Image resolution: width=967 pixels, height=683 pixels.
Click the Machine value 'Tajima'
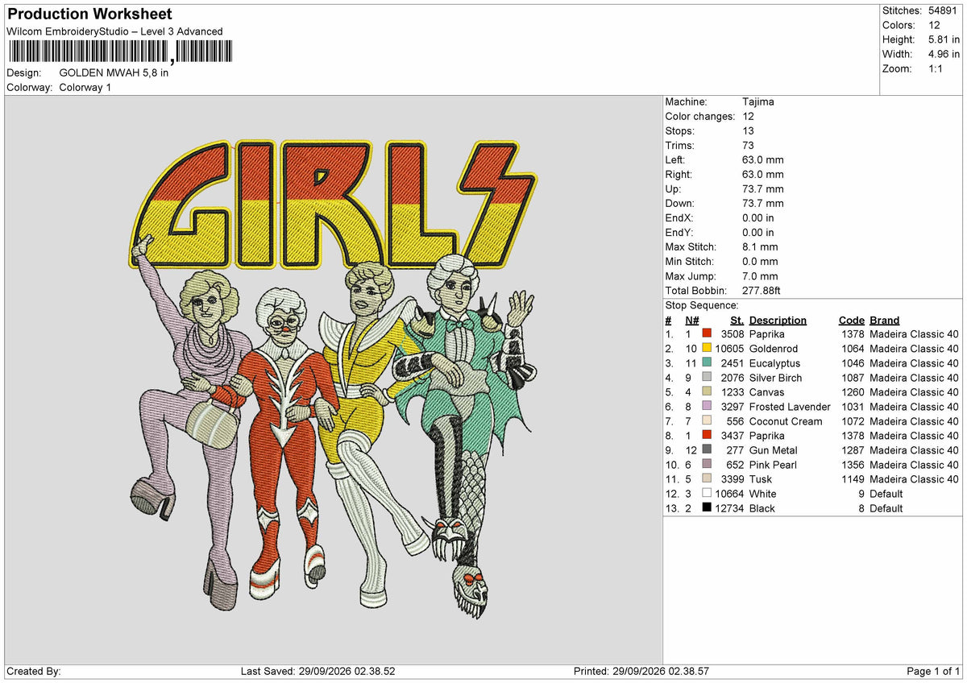[x=758, y=101]
